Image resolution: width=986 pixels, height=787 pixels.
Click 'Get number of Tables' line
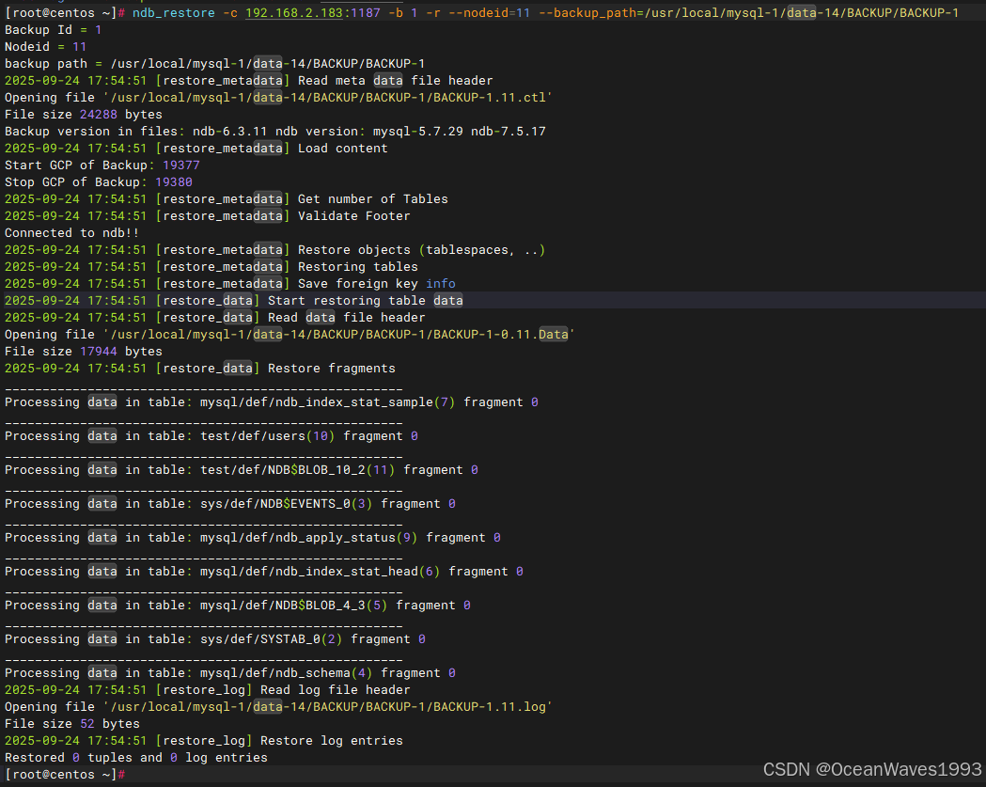point(227,199)
